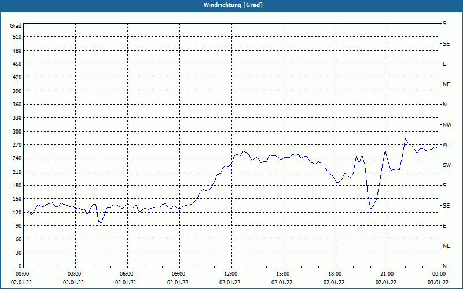Select the 150 y-axis value
This screenshot has width=463, height=289.
pos(17,199)
